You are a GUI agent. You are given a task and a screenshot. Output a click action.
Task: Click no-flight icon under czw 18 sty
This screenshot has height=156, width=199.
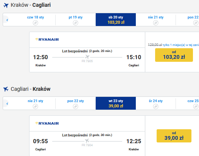point(36,23)
